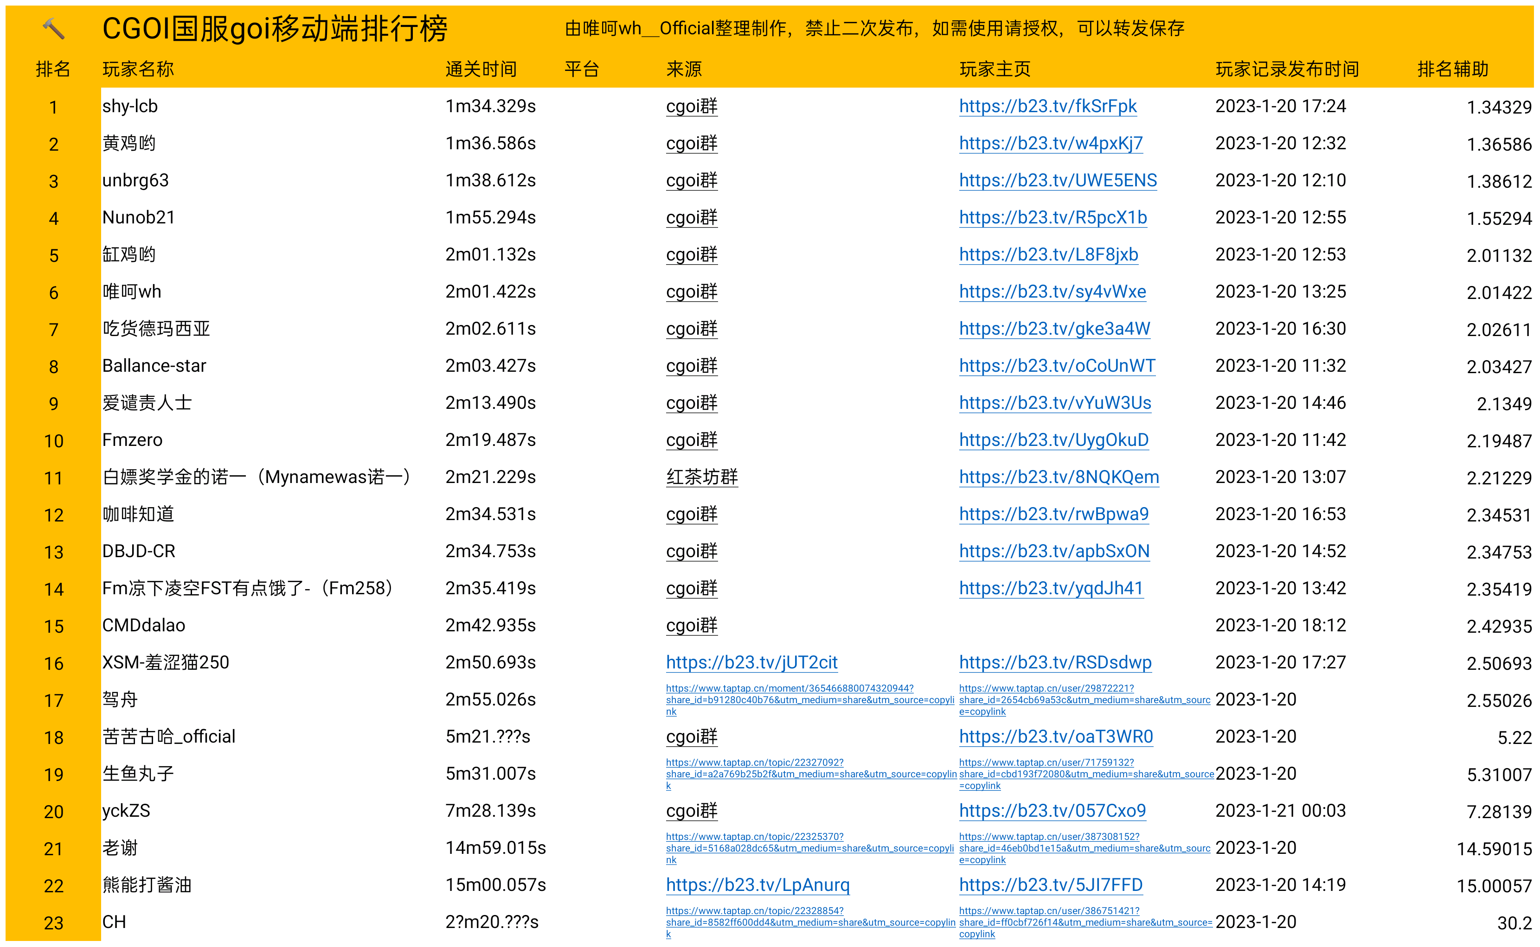Open taptap topic/22327092 source link

811,774
